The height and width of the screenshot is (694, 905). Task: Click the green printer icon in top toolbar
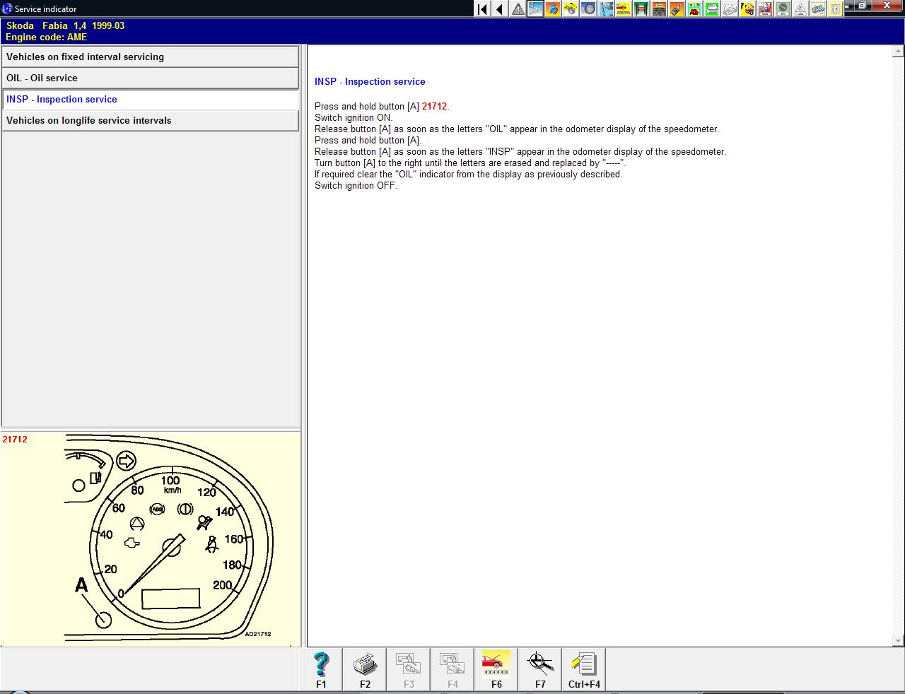(x=712, y=9)
